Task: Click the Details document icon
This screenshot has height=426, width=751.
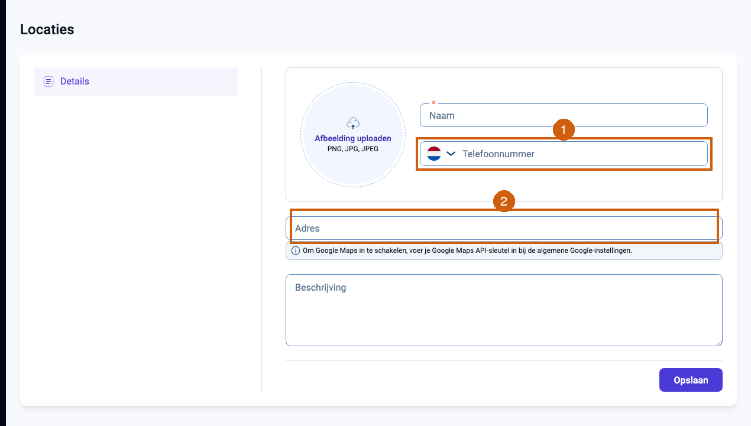Action: pyautogui.click(x=48, y=82)
